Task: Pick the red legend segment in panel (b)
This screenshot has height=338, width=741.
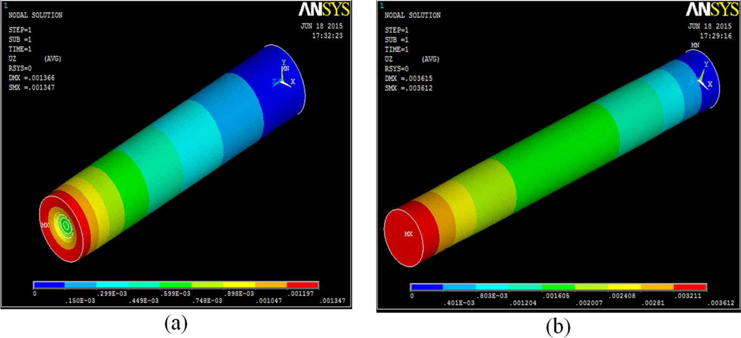Action: click(690, 287)
